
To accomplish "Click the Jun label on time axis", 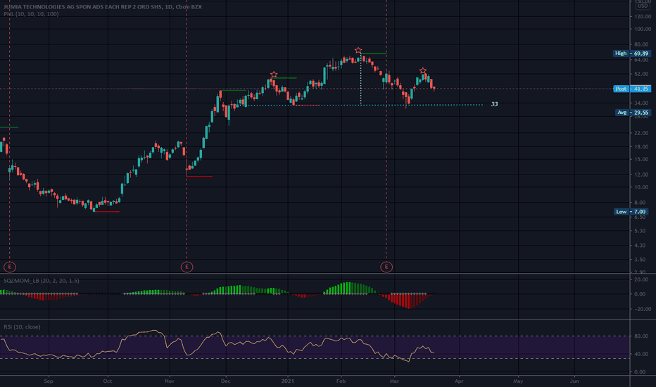I will (x=574, y=381).
